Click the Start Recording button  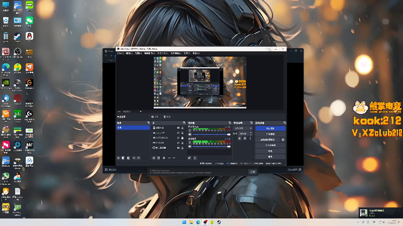[x=270, y=134]
